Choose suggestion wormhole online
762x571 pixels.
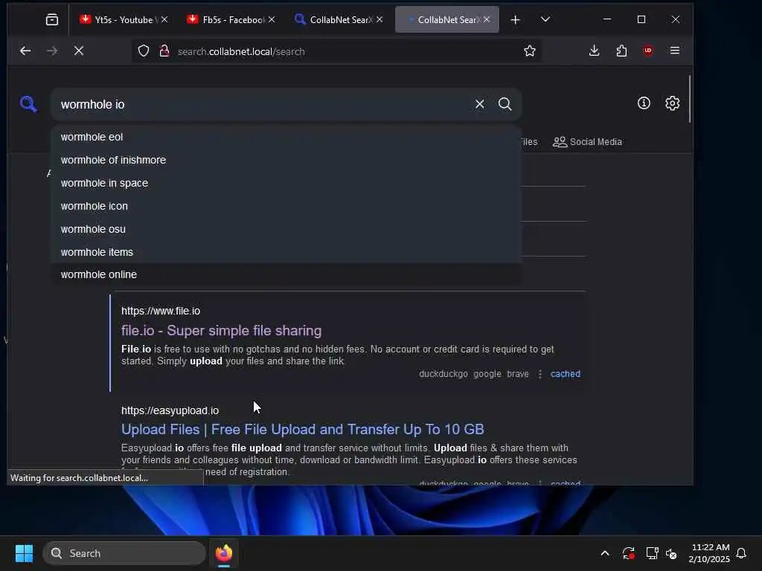pyautogui.click(x=286, y=274)
